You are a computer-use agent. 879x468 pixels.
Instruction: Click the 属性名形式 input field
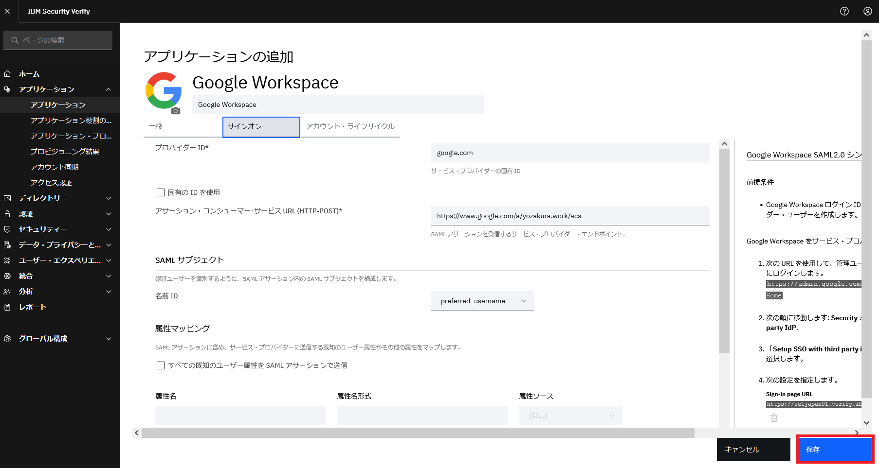[x=422, y=416]
